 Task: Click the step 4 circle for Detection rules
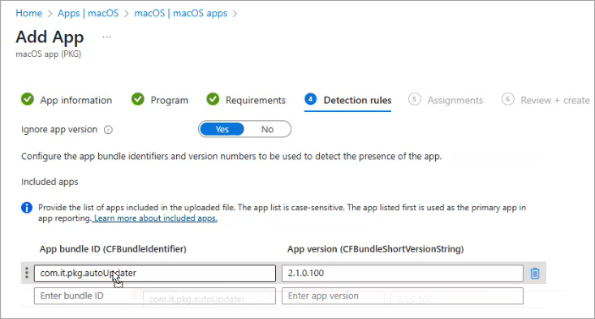pos(310,99)
